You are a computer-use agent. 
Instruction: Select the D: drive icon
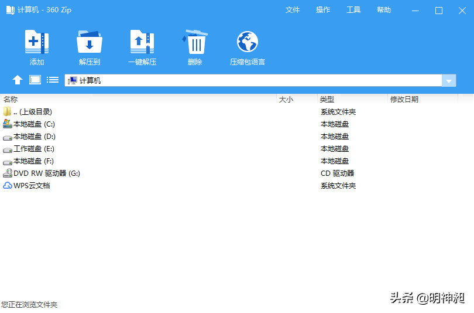click(7, 137)
